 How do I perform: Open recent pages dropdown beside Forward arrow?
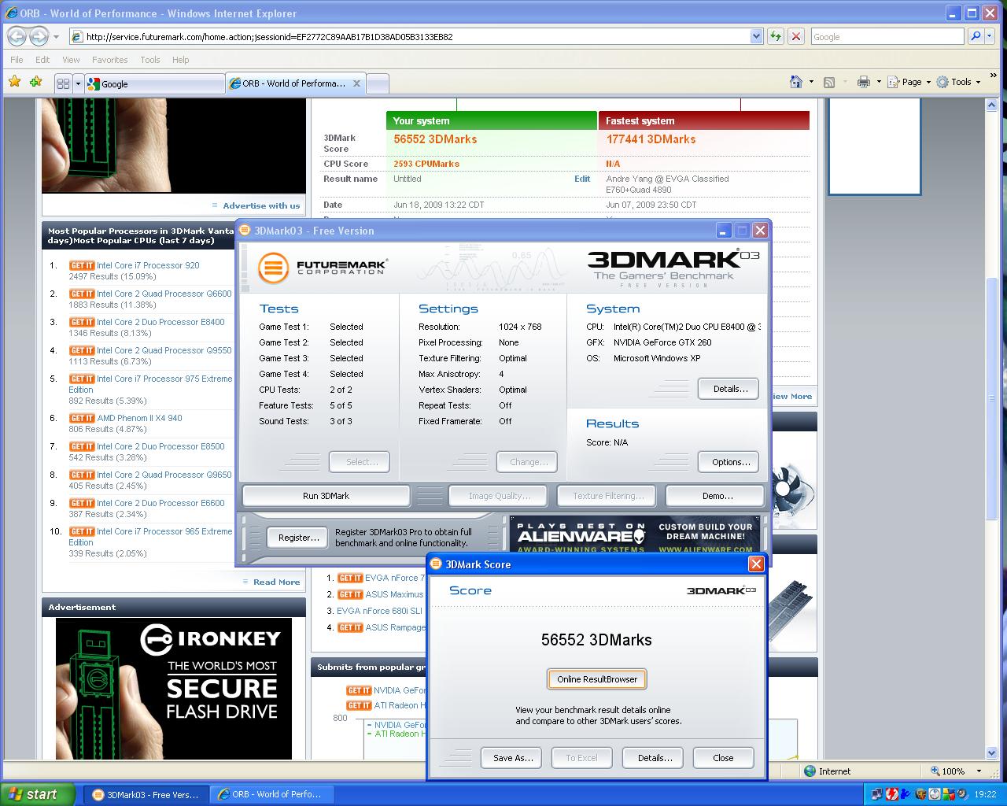(56, 36)
